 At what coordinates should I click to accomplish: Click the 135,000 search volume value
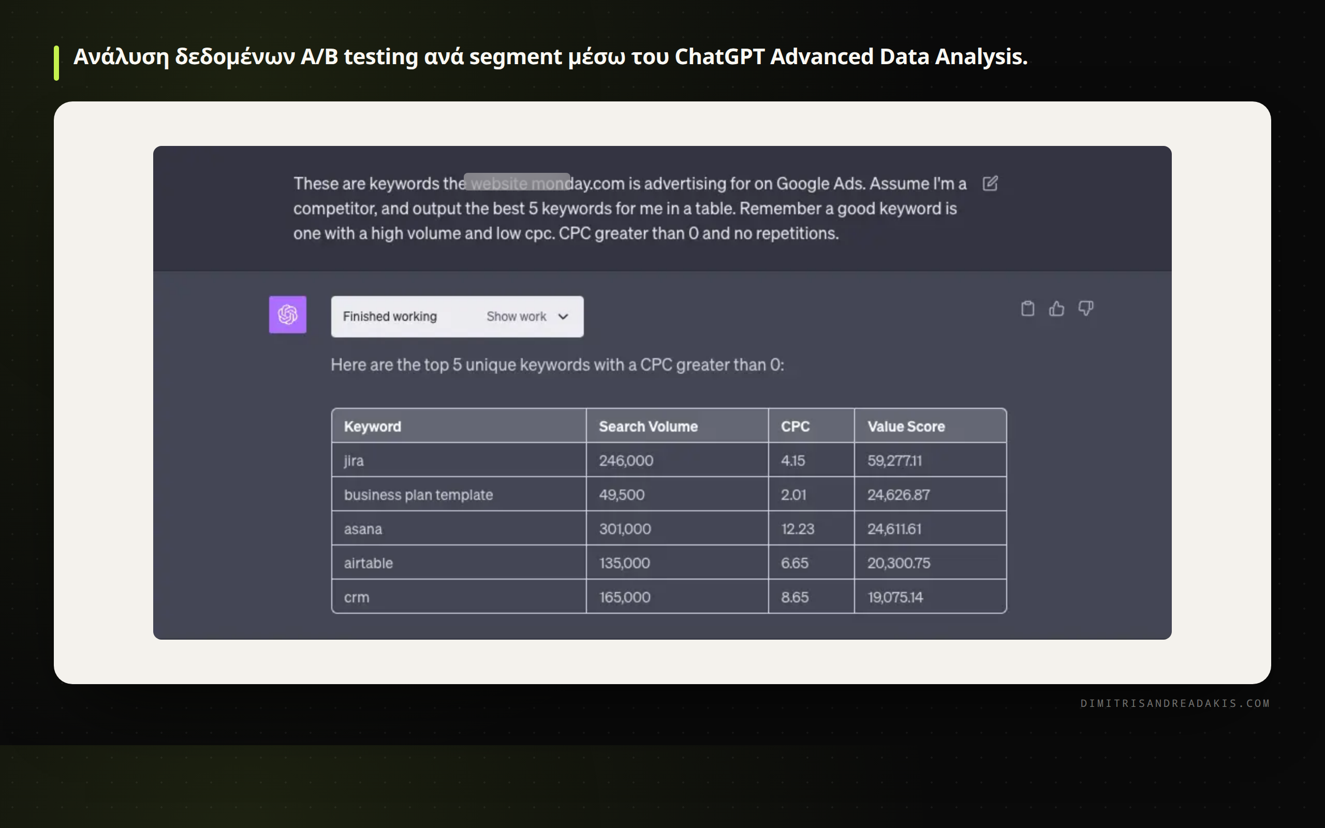pos(624,563)
